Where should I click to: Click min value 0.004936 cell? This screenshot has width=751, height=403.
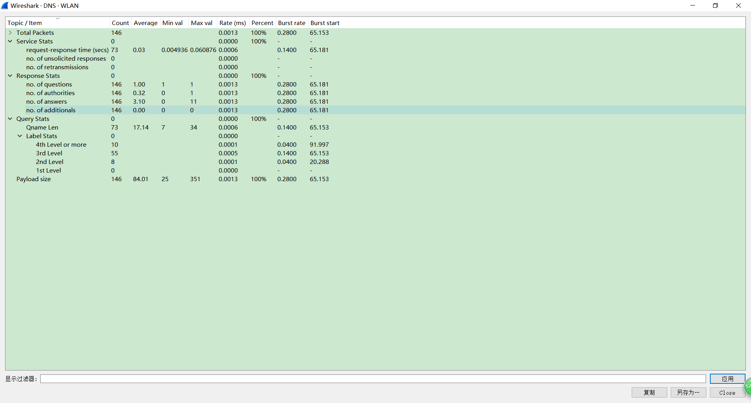(174, 50)
